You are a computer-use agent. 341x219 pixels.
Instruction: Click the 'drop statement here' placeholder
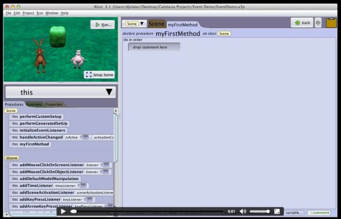[x=154, y=47]
